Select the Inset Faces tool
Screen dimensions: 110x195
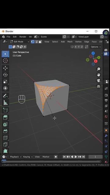pos(5,124)
